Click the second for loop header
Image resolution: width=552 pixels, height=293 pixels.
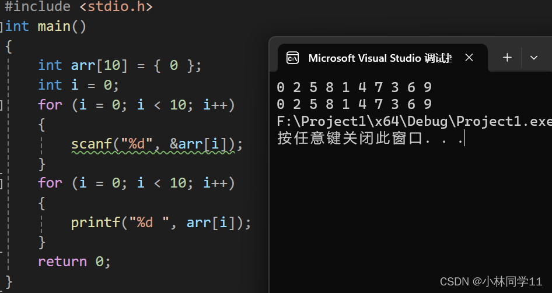coord(136,183)
